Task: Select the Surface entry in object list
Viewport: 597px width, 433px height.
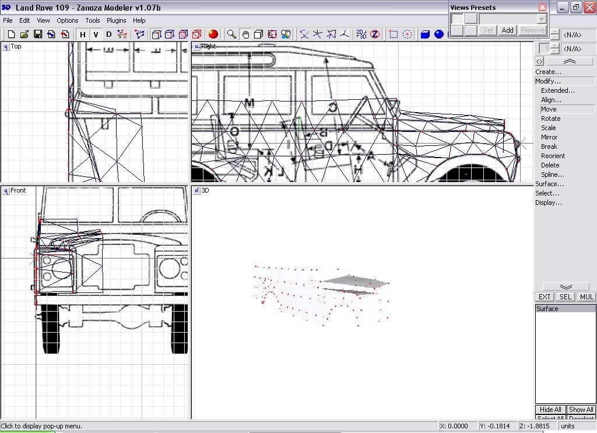Action: 547,309
